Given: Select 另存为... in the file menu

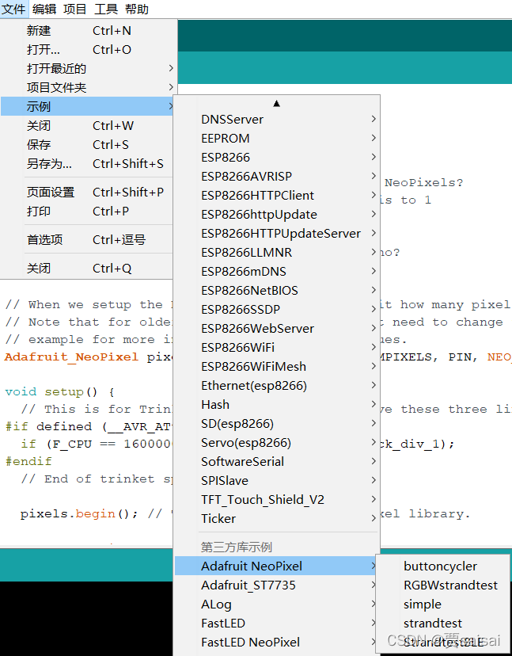Looking at the screenshot, I should pyautogui.click(x=87, y=163).
